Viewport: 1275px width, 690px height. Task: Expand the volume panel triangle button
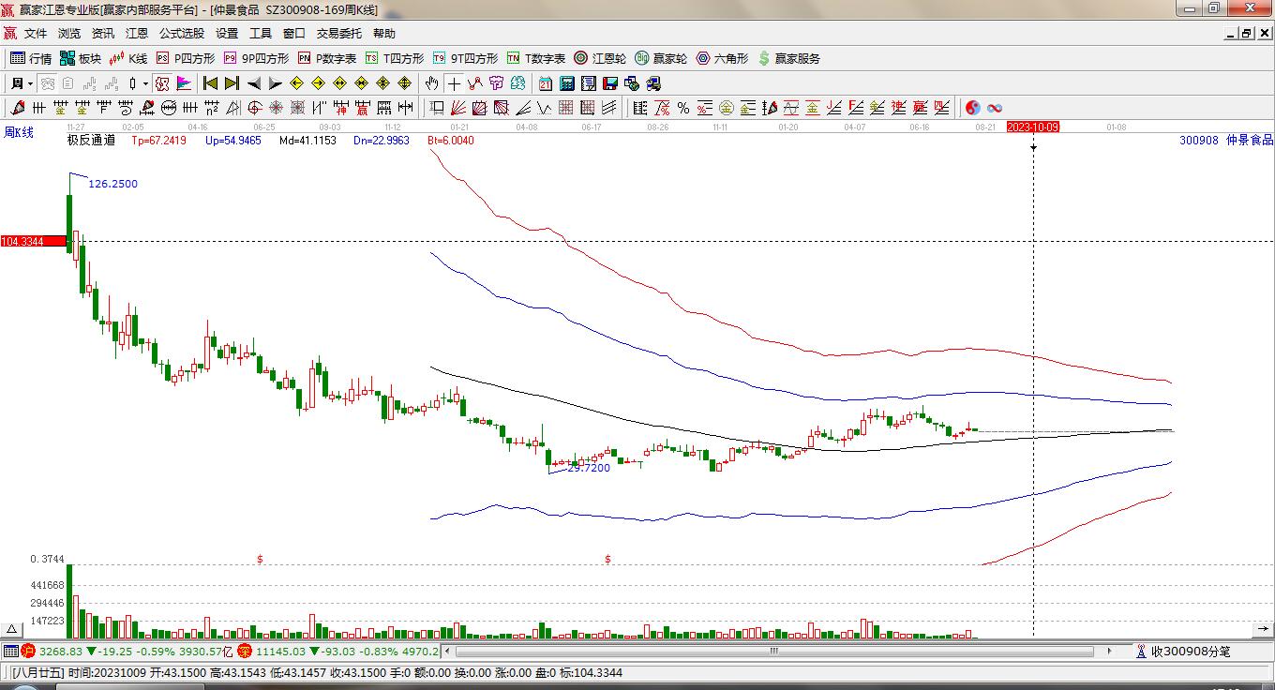click(12, 629)
